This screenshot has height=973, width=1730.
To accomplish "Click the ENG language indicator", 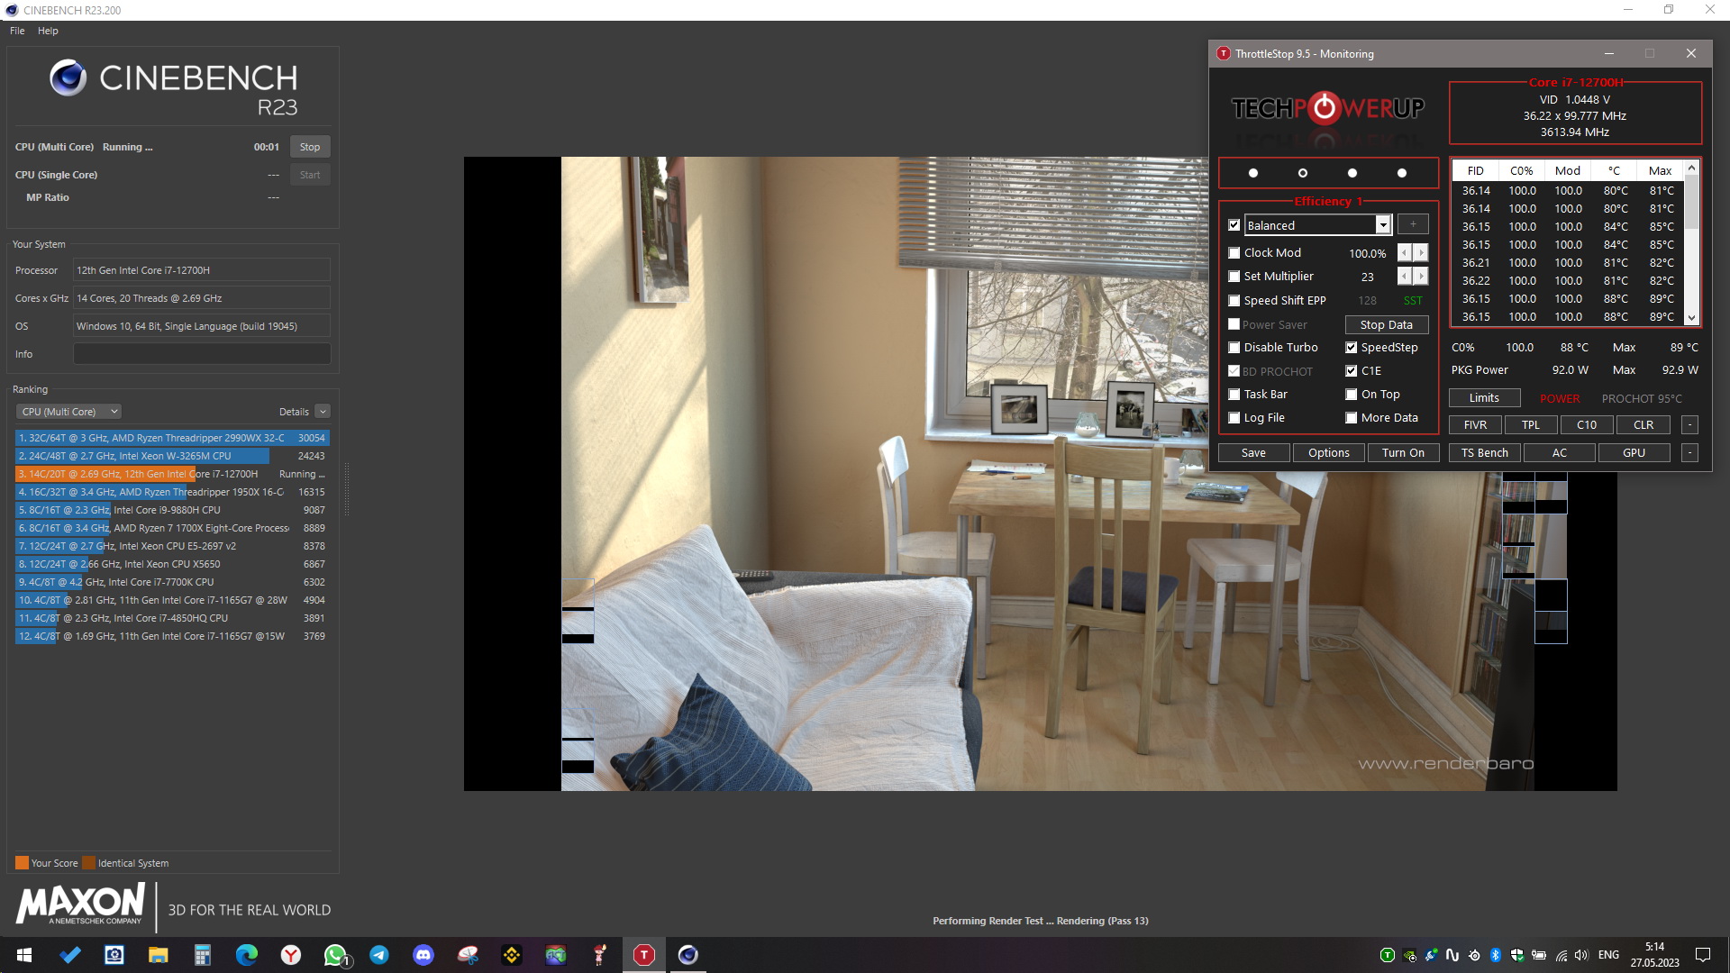I will point(1608,955).
